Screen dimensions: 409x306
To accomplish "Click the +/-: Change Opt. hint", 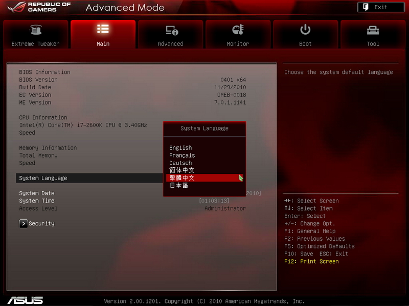I will click(310, 223).
